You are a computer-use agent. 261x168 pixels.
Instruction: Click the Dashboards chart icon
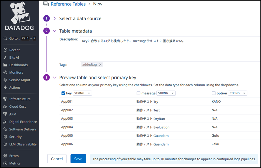[x=5, y=65]
